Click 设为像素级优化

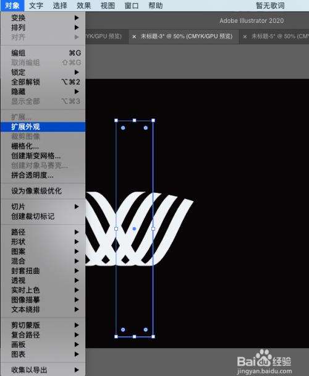click(x=43, y=191)
